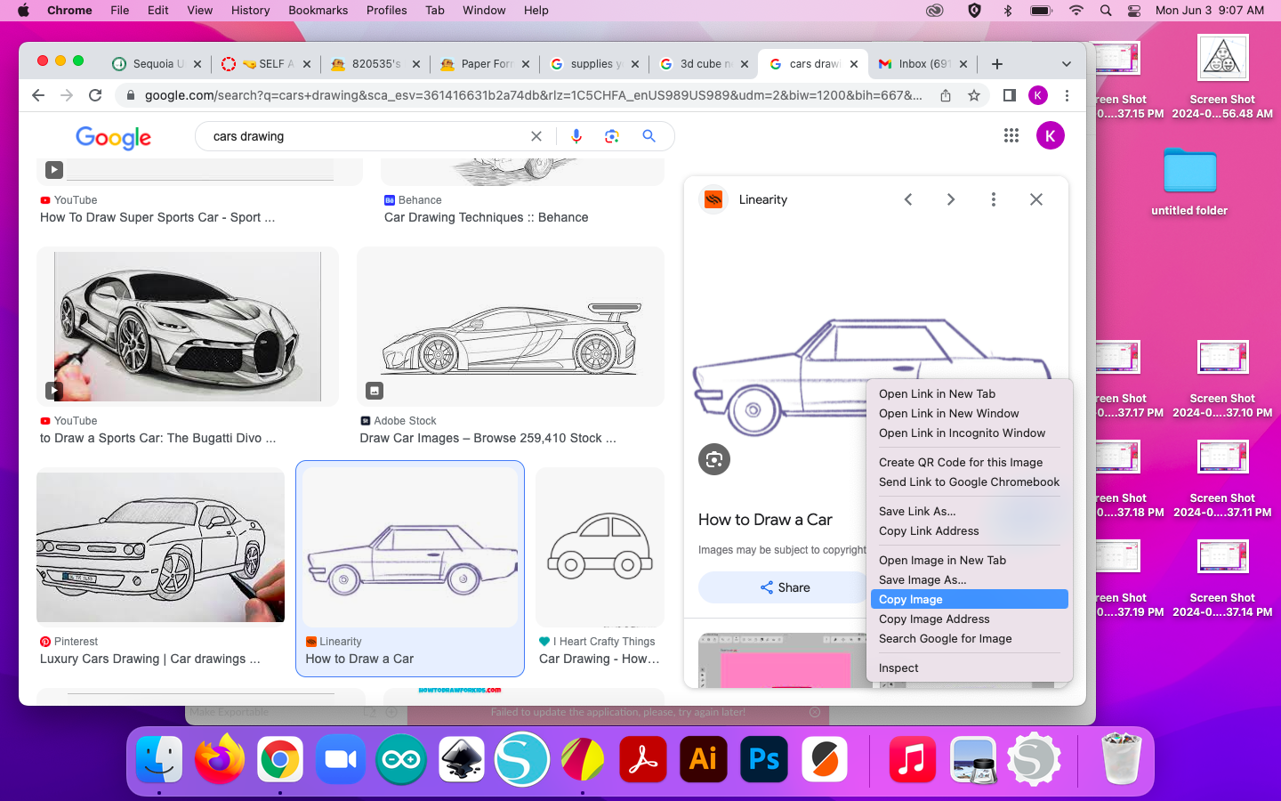
Task: Click the Chrome forward navigation arrow
Action: point(67,95)
